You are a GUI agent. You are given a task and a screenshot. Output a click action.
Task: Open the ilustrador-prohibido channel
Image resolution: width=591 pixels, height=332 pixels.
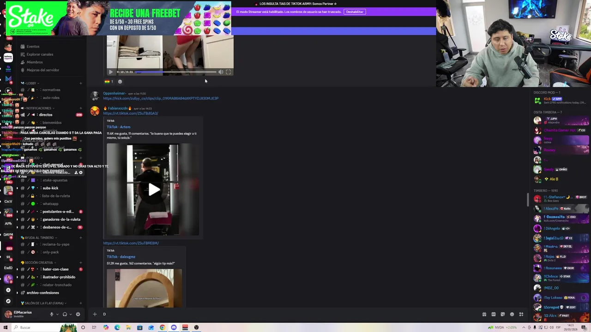(51, 277)
